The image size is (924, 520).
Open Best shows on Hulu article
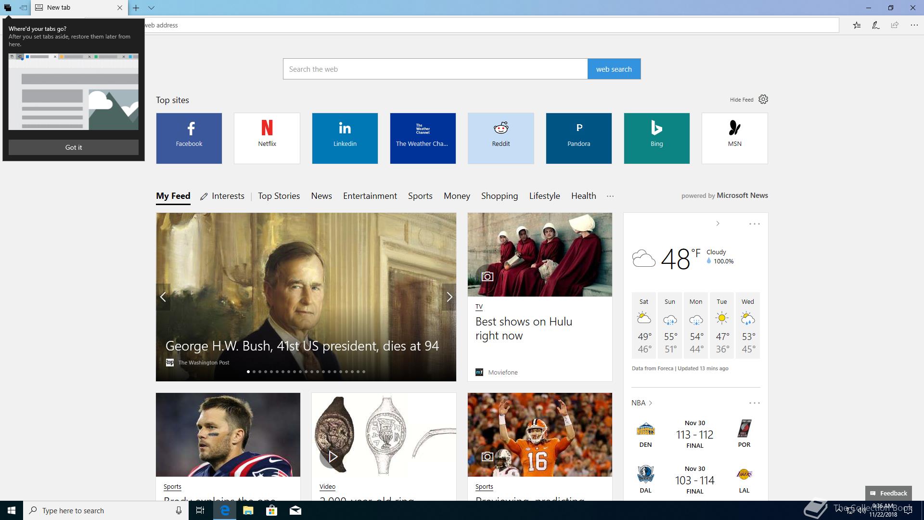[524, 328]
